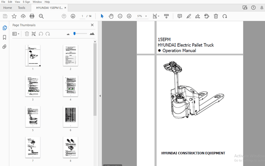This screenshot has width=265, height=166.
Task: Click the '15EPM' heading text
Action: (164, 40)
